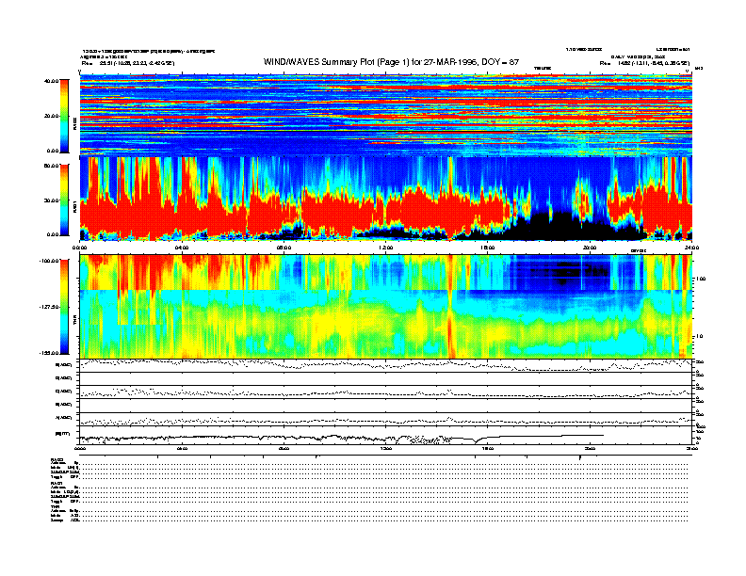The image size is (746, 576).
Task: Click the 40.00 label on RAD2 scale
Action: point(51,81)
